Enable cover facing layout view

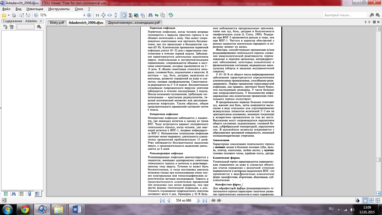pos(378,200)
